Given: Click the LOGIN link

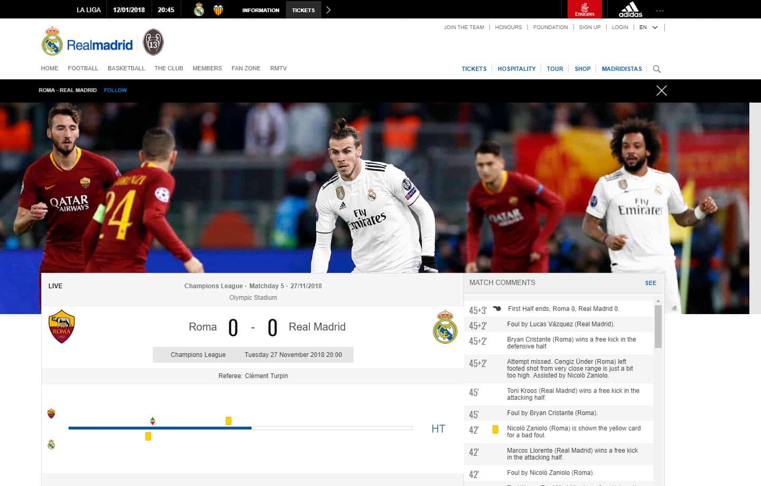Looking at the screenshot, I should (x=620, y=27).
